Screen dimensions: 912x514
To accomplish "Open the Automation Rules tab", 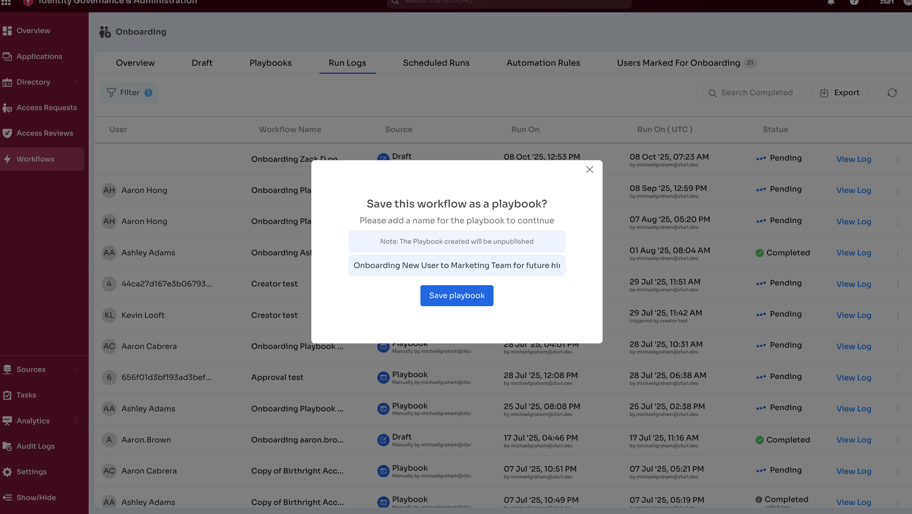I will point(543,63).
